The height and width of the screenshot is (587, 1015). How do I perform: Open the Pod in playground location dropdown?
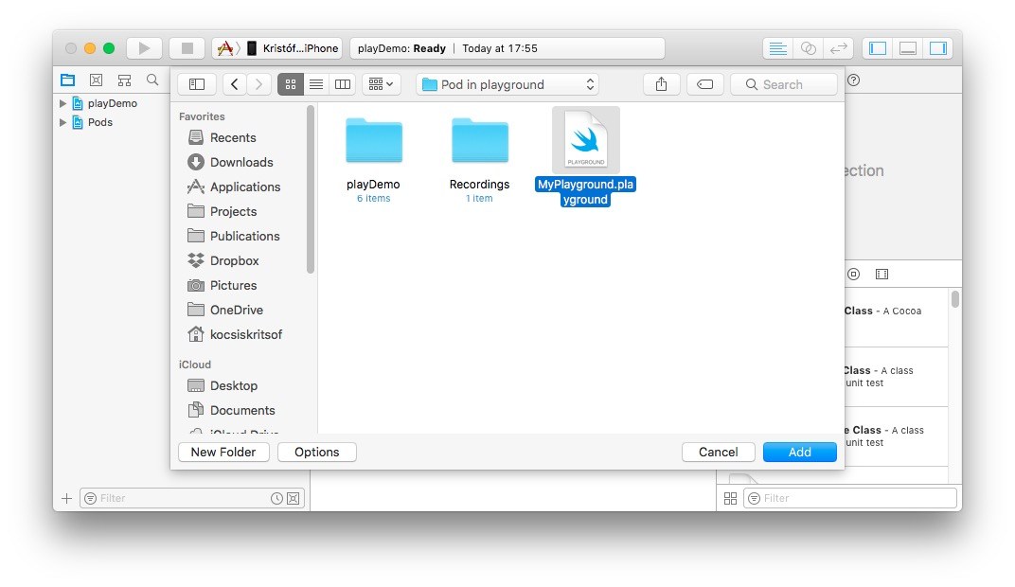(x=507, y=84)
